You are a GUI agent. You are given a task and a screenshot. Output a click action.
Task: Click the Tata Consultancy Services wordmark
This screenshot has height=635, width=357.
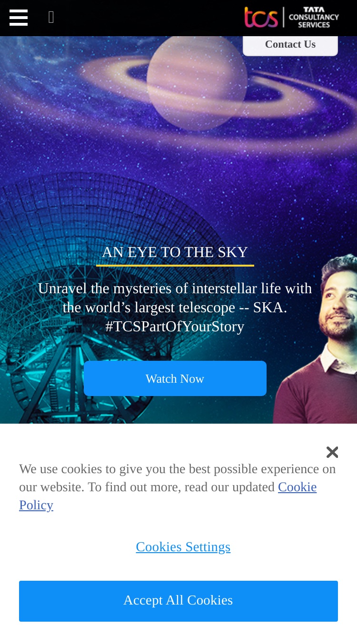point(314,17)
